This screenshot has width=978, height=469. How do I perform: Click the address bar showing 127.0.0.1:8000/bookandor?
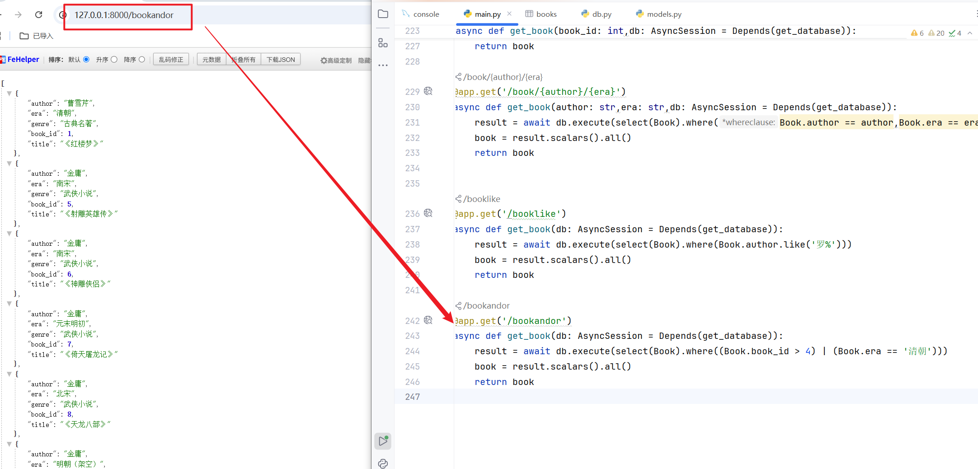coord(124,15)
